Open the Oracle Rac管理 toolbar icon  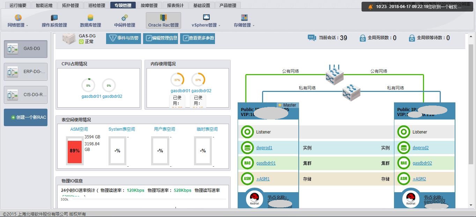tap(163, 20)
